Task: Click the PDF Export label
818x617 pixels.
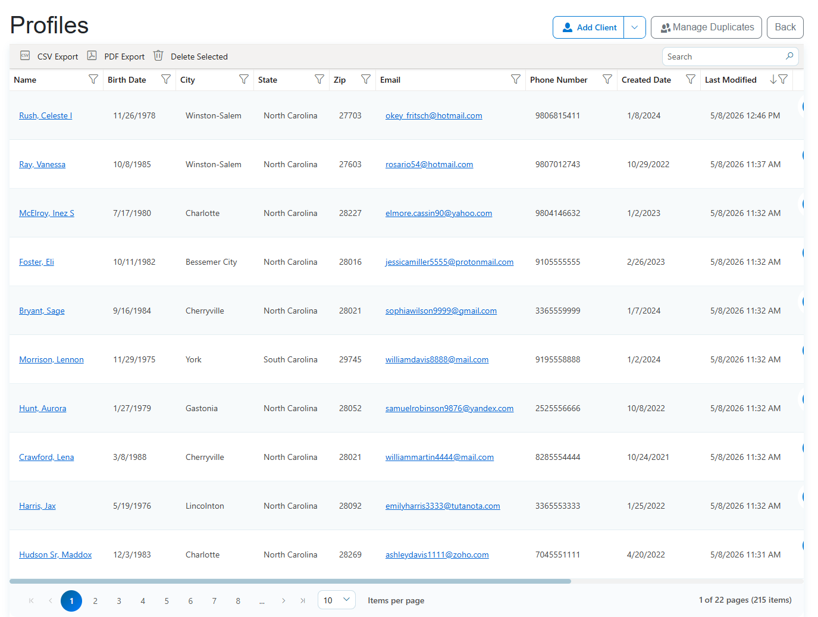Action: 124,57
